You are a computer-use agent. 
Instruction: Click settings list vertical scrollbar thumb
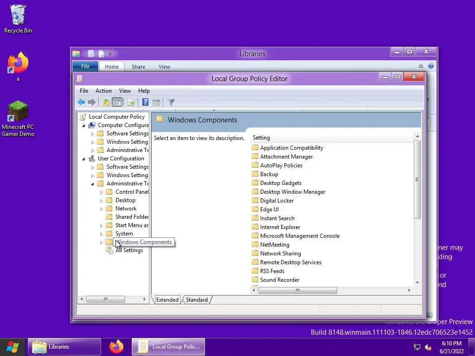pyautogui.click(x=417, y=179)
